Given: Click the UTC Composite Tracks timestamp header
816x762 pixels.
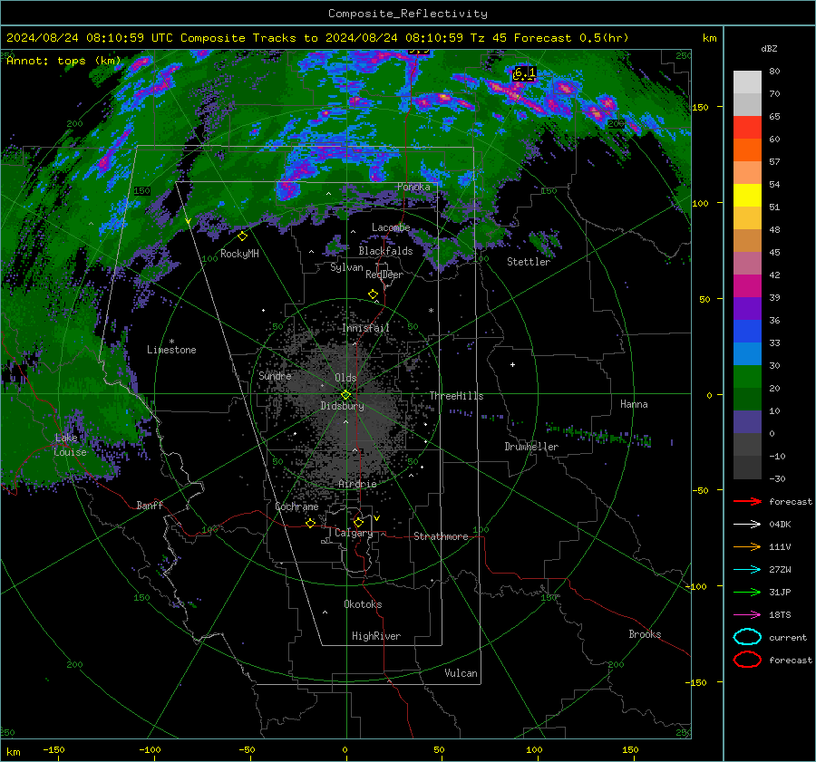Looking at the screenshot, I should click(x=317, y=38).
